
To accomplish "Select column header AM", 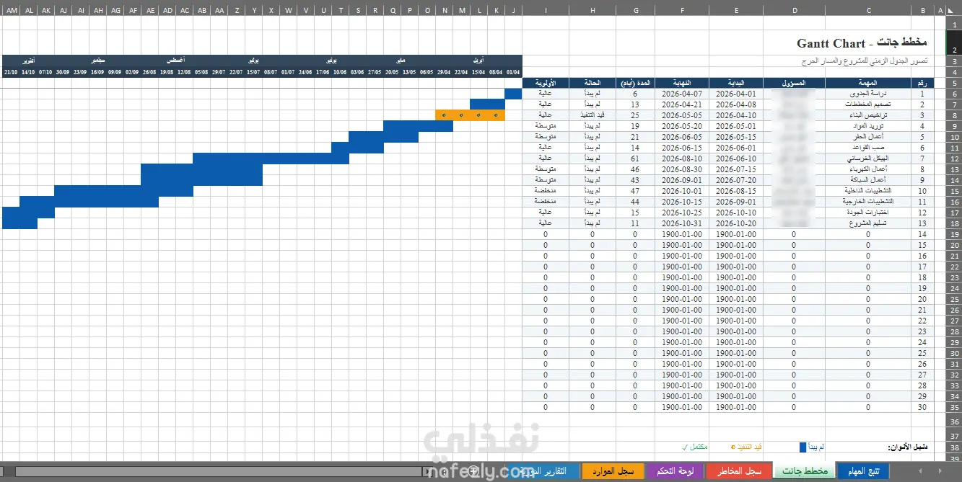I will click(x=11, y=10).
